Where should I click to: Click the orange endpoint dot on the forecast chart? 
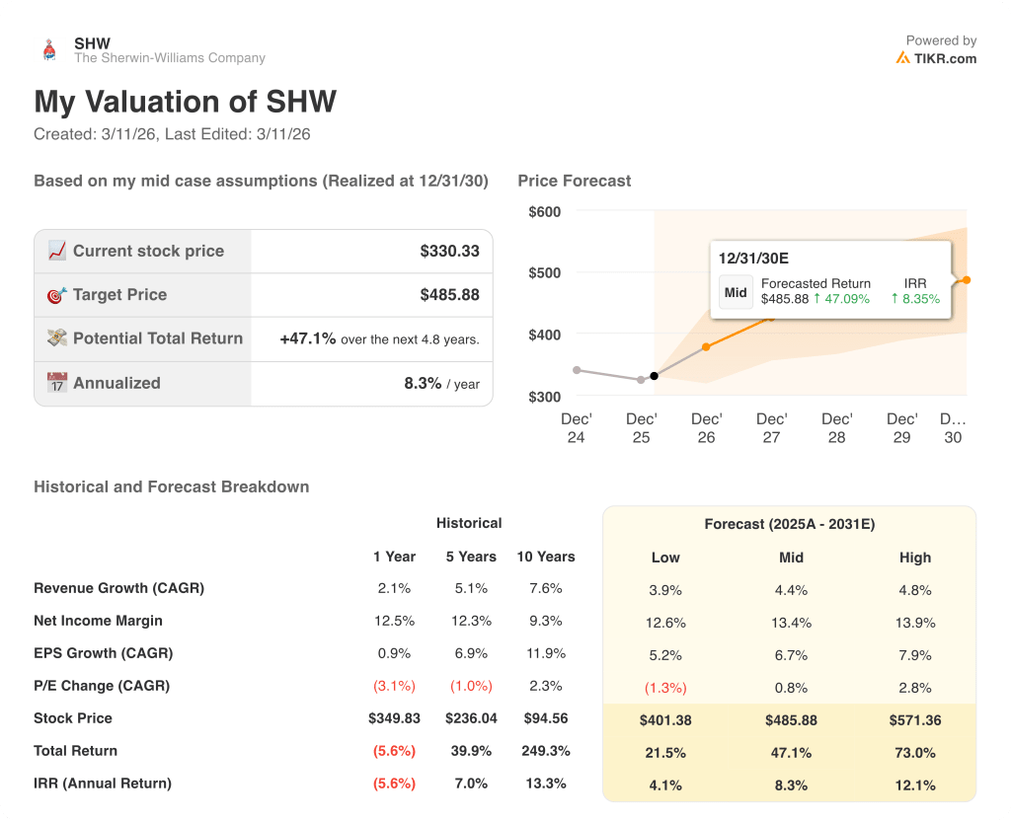966,278
